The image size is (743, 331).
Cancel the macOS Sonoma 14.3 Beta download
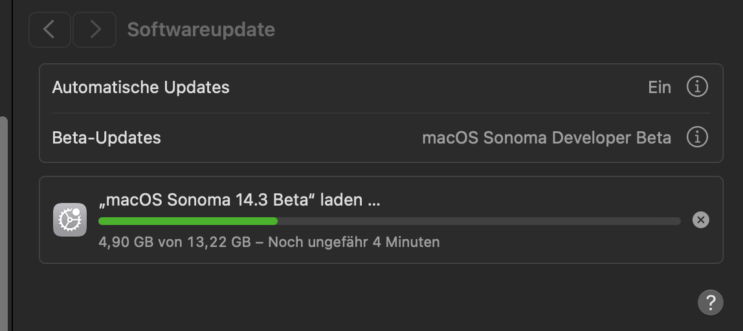pyautogui.click(x=700, y=220)
